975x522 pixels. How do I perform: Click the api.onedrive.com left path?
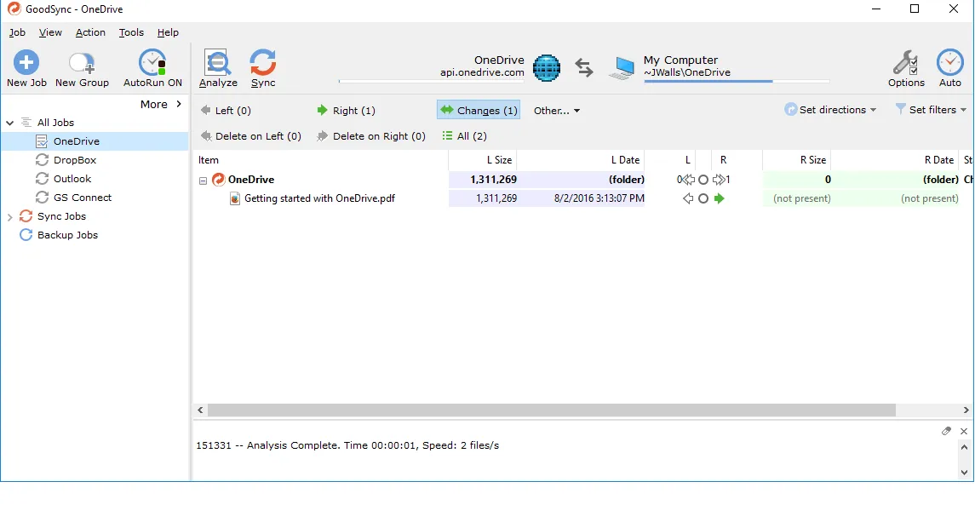pyautogui.click(x=482, y=72)
